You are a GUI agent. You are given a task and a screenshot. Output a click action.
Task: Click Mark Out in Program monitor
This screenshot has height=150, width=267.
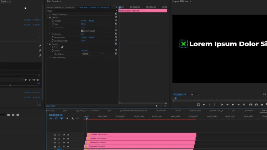click(x=215, y=105)
